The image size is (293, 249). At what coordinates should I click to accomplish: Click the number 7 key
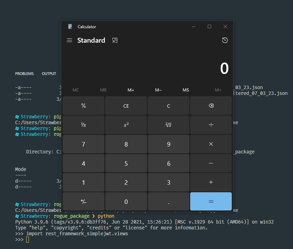83,144
